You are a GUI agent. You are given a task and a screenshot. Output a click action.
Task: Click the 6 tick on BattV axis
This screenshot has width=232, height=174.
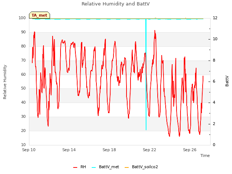coord(214,81)
